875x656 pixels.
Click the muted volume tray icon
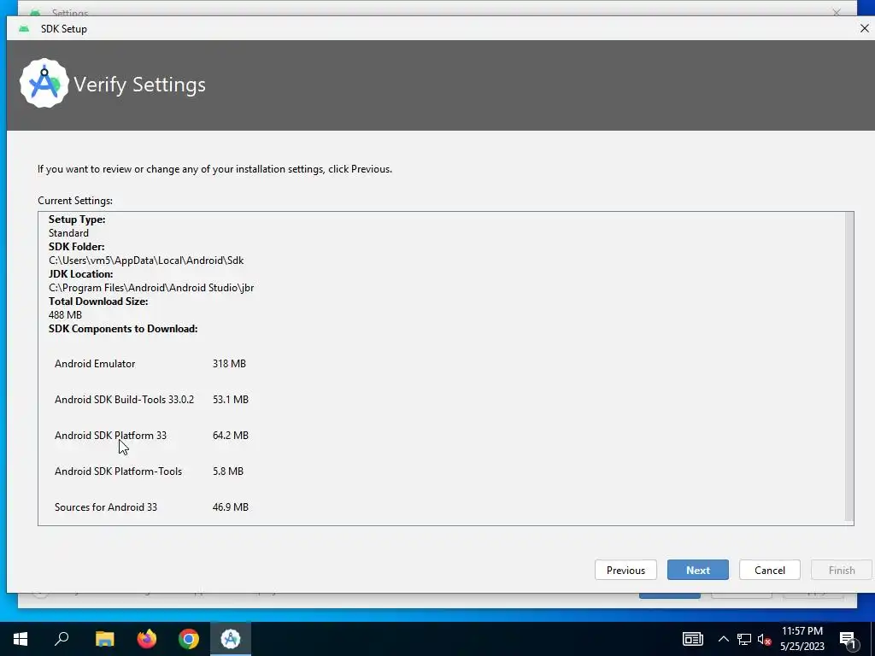coord(764,639)
